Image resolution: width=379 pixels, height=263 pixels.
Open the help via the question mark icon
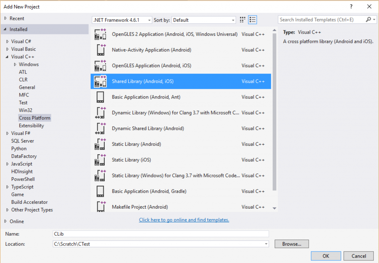(x=351, y=6)
